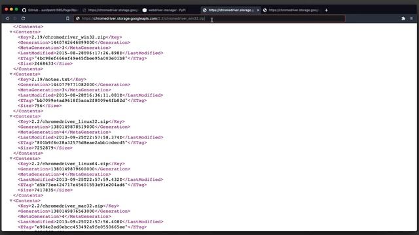Collapse Contents node for 2.2/chromedriver_linux32.zip
419x235 pixels.
11,116
